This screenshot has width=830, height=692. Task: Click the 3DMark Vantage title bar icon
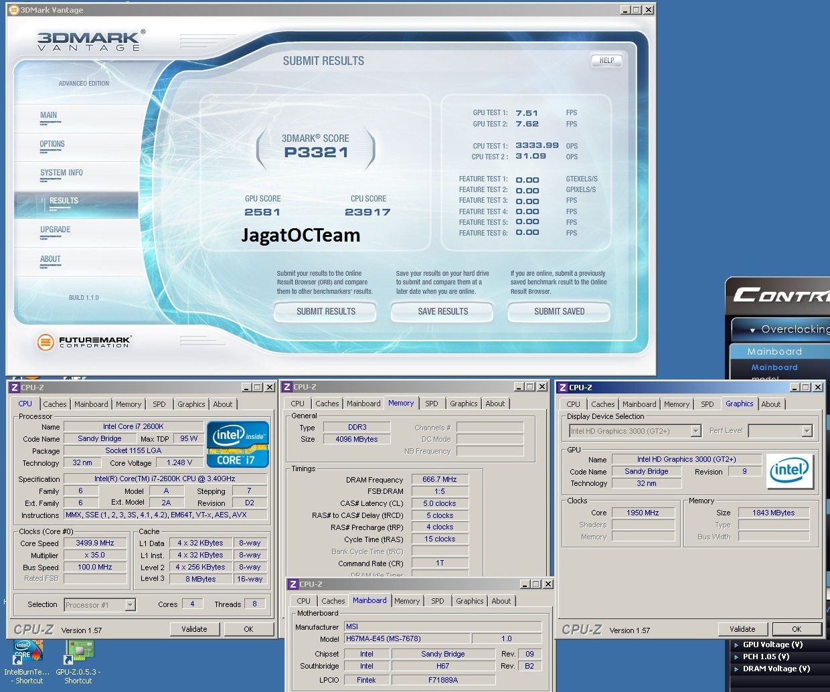pyautogui.click(x=13, y=10)
